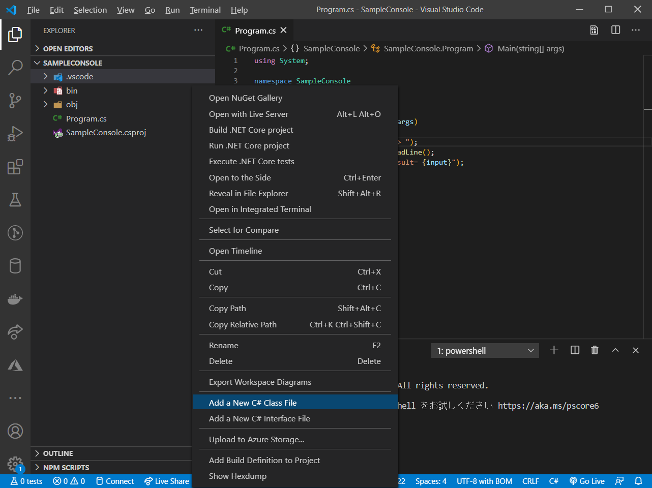Choose Build .NET Core project

pos(295,130)
